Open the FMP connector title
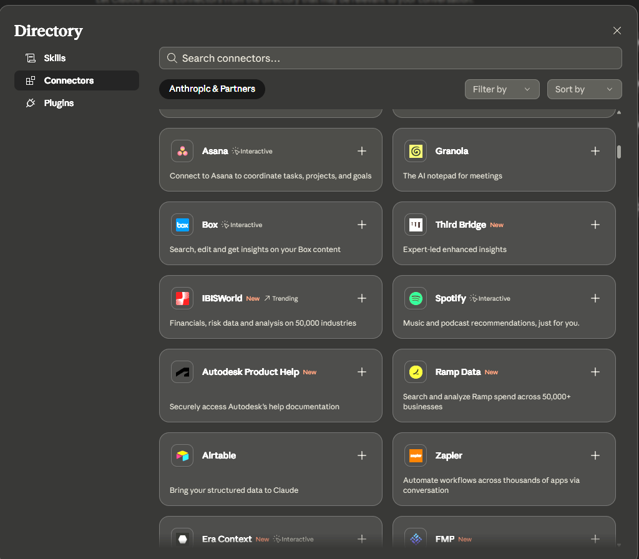The image size is (639, 559). (444, 539)
